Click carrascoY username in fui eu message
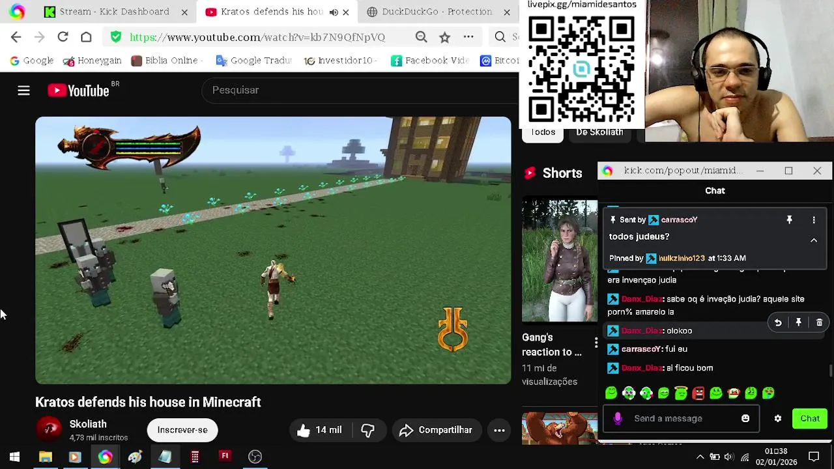 tap(641, 349)
